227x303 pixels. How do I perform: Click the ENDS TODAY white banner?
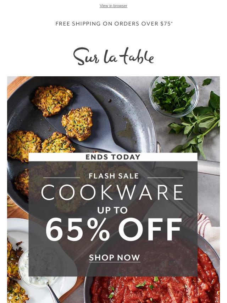(113, 157)
